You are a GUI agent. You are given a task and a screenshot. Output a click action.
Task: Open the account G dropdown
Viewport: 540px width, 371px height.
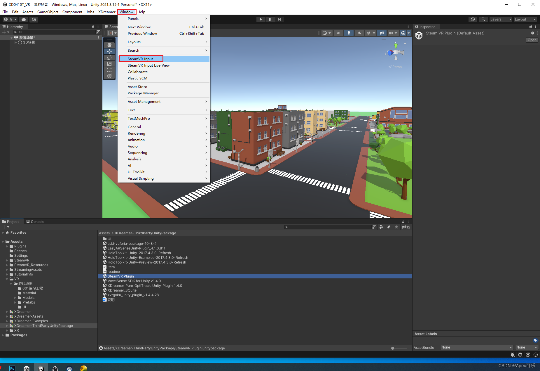10,19
